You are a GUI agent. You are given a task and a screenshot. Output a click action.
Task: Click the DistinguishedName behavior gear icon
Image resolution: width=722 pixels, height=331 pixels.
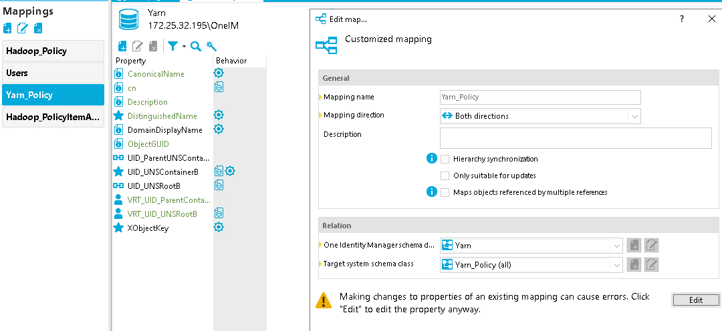click(219, 115)
